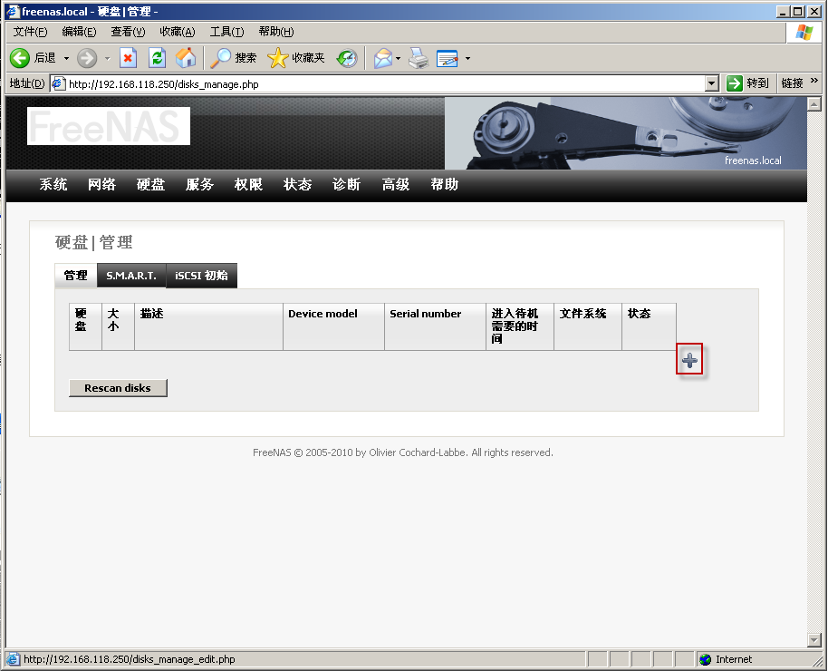Click the FreeNAS logo
The image size is (828, 671).
tap(109, 126)
